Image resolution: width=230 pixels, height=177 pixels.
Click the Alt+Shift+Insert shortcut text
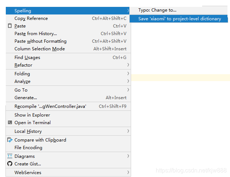[110, 49]
